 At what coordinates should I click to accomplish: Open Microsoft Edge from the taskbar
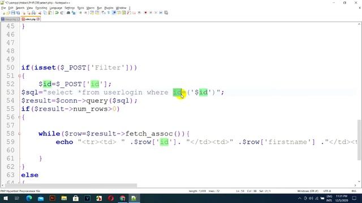coord(29,198)
